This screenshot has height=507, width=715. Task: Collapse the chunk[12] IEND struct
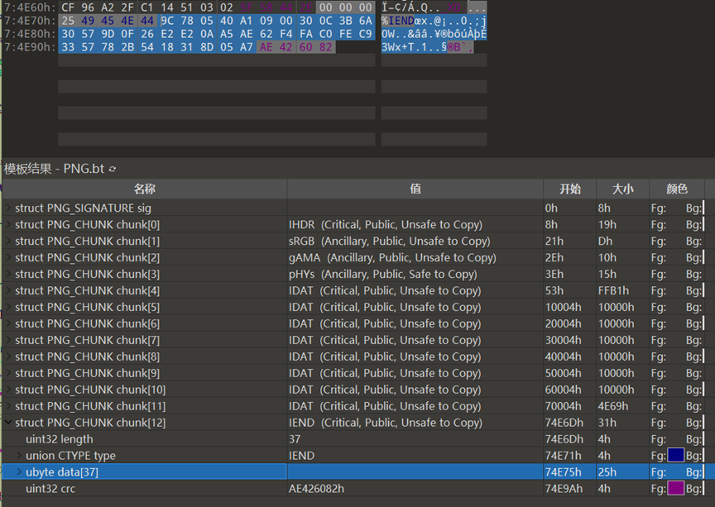[x=8, y=423]
